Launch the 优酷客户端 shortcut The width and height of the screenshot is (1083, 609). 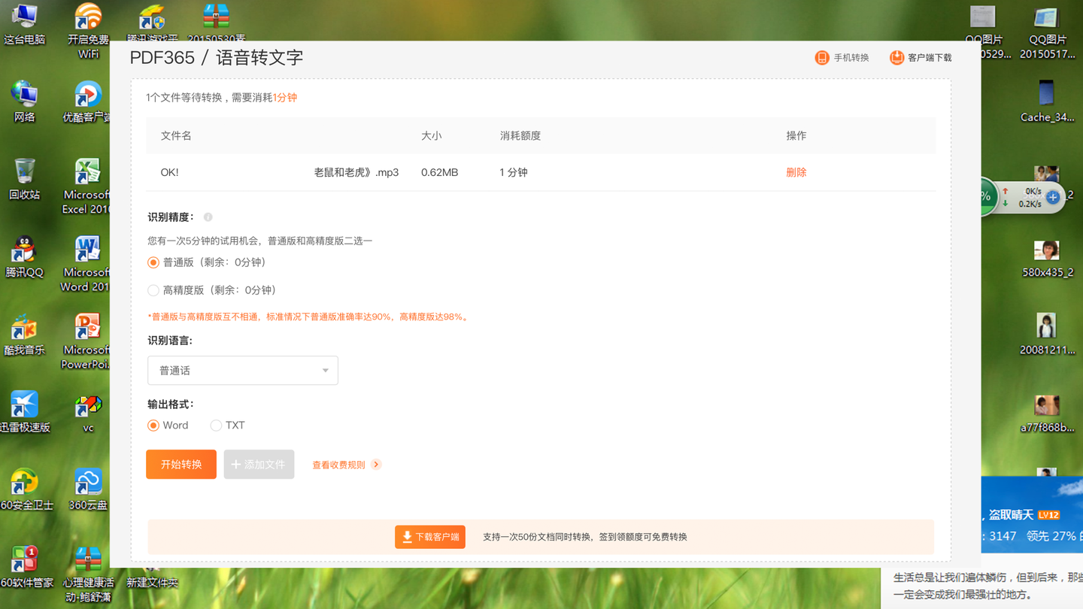click(87, 101)
